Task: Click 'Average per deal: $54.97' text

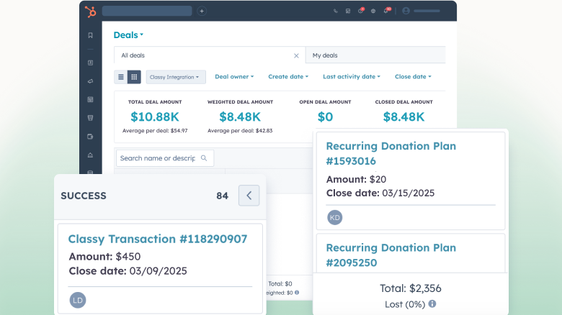Action: click(x=155, y=131)
